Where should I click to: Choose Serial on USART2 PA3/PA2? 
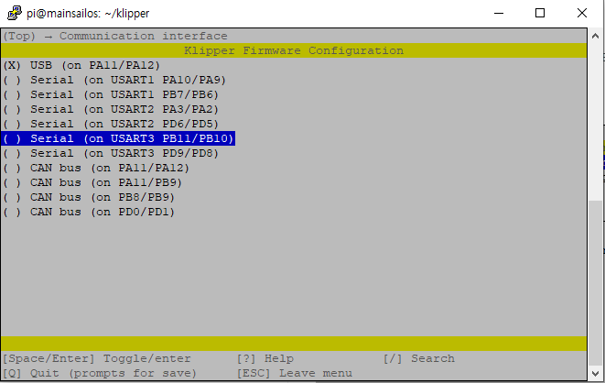click(111, 109)
